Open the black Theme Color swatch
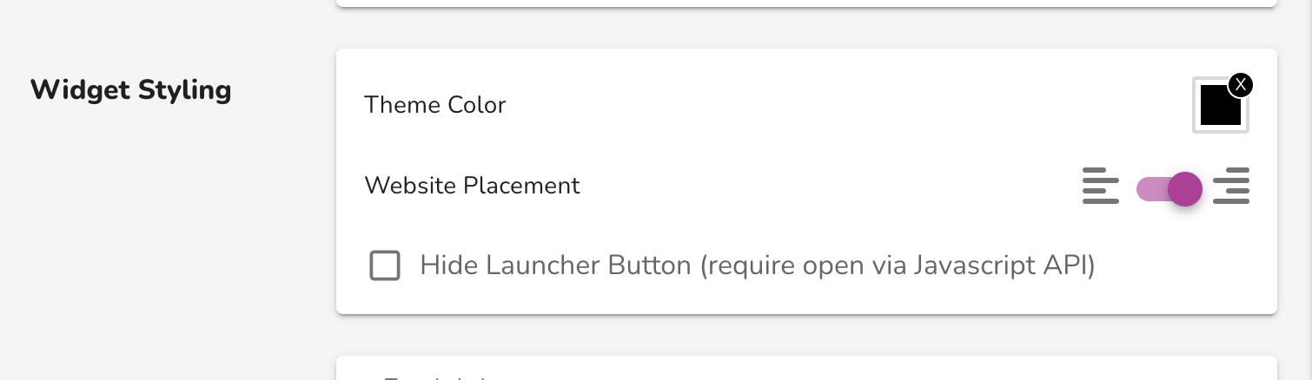Screen dimensions: 1312x380 (x=1220, y=106)
